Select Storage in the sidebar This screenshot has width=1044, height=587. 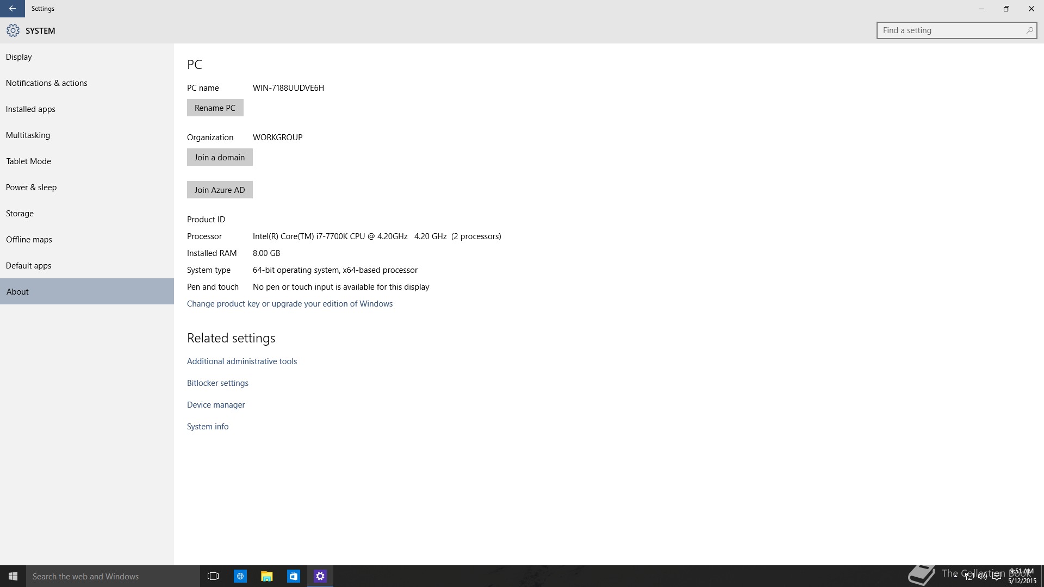[x=87, y=213]
